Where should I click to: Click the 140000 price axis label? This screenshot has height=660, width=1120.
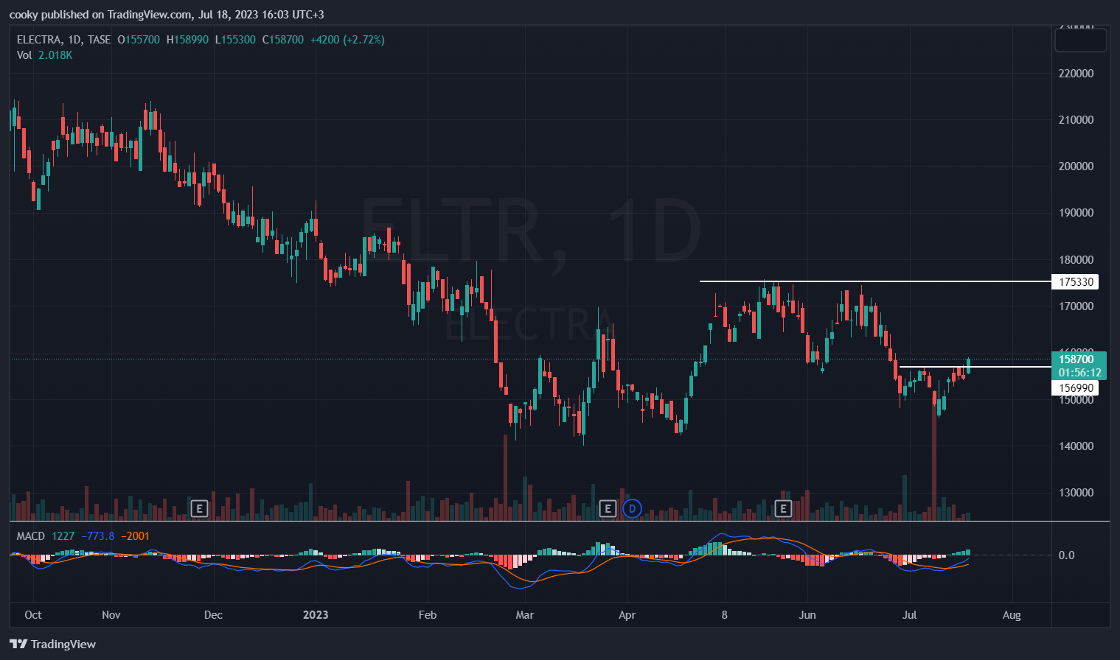tap(1076, 446)
